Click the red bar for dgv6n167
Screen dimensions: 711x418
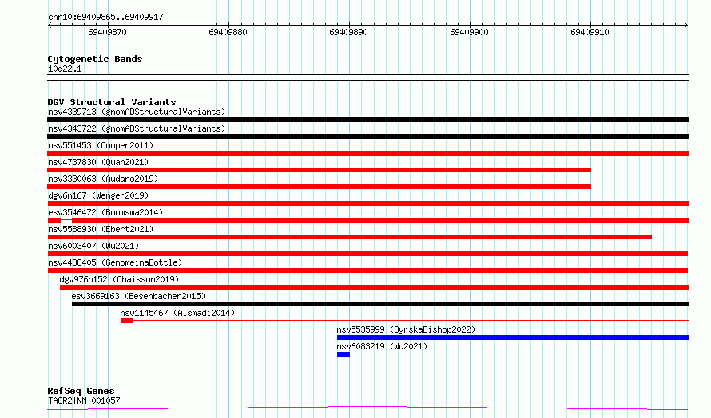[x=367, y=203]
